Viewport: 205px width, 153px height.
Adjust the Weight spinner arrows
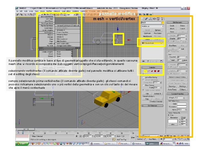click(x=184, y=97)
